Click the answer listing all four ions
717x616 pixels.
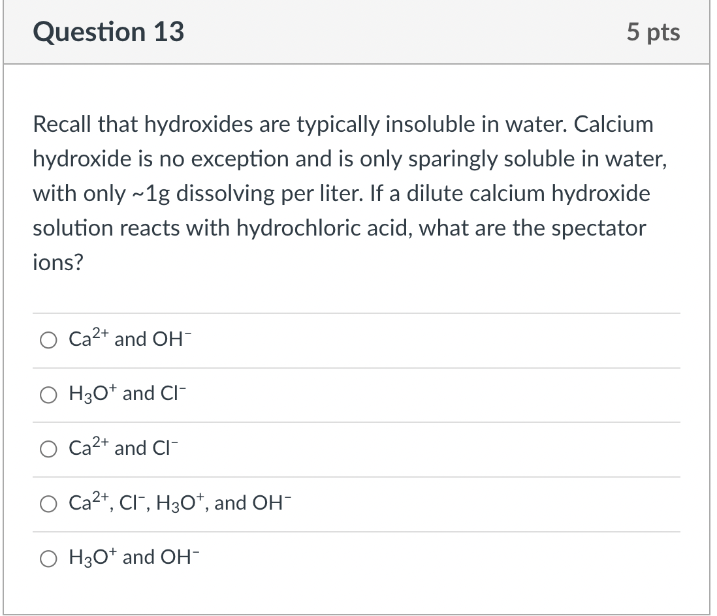178,502
